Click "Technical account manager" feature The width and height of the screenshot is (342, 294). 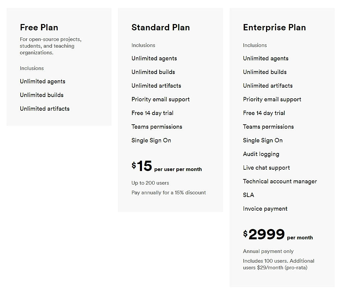tap(280, 181)
